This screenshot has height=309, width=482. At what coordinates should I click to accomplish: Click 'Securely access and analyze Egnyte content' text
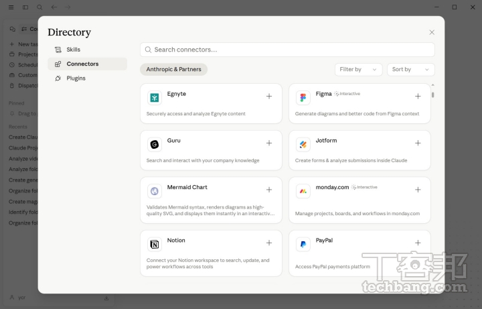point(195,114)
